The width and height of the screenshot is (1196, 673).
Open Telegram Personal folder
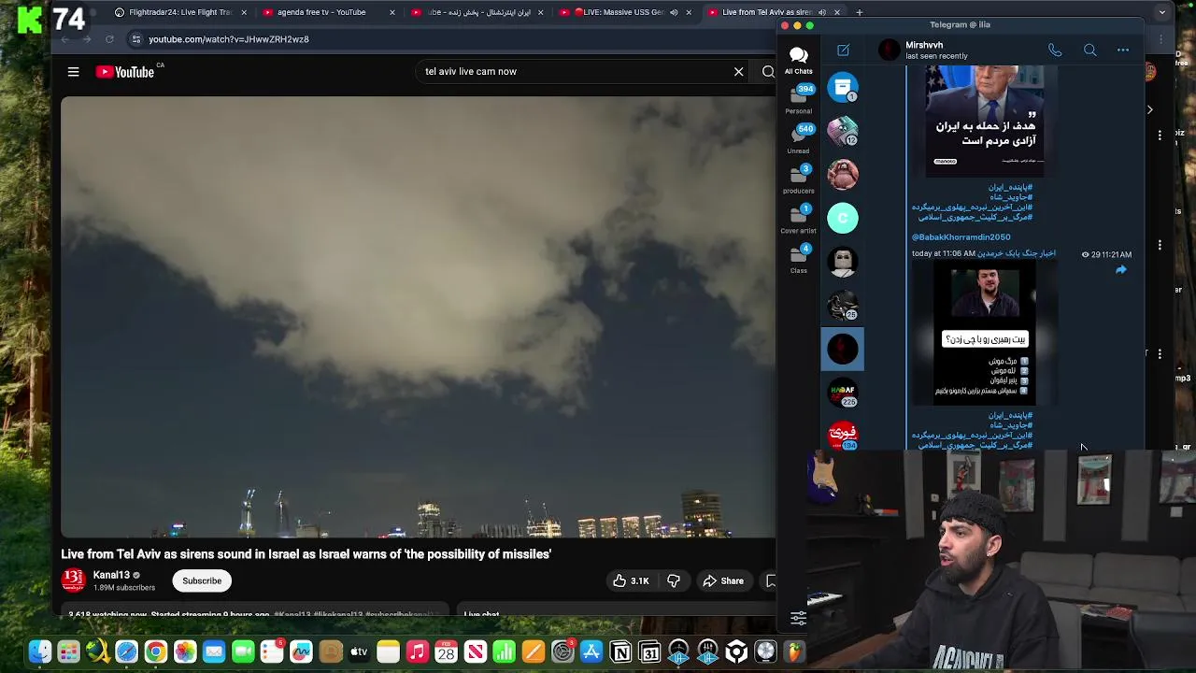pos(798,99)
